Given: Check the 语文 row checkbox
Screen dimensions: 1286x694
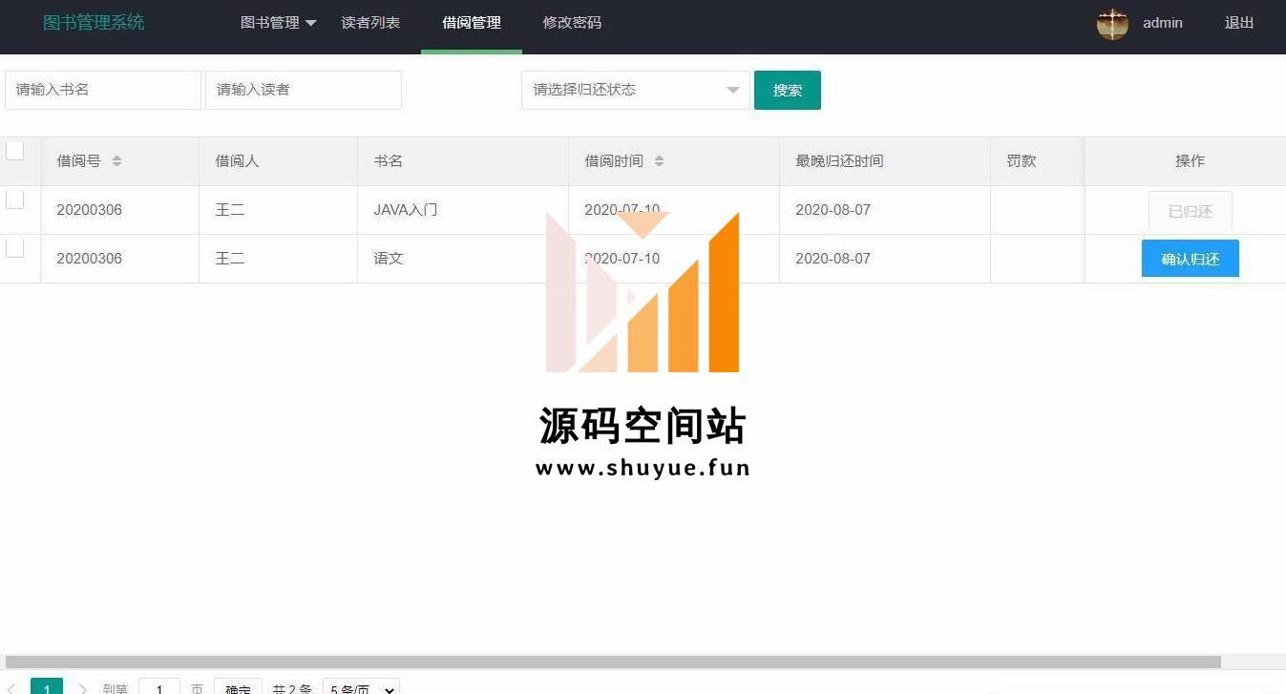Looking at the screenshot, I should coord(15,248).
